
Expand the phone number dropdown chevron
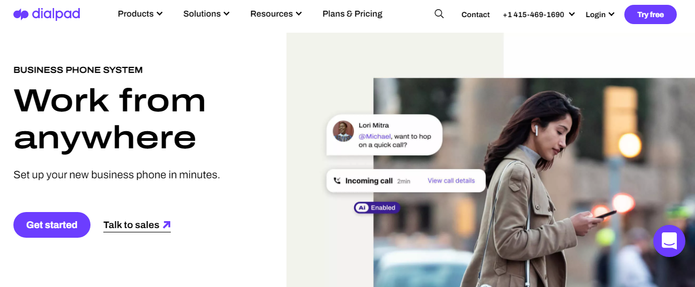[572, 14]
